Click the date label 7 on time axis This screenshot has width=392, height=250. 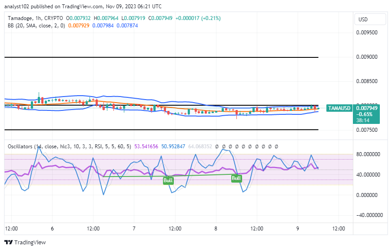(134, 229)
